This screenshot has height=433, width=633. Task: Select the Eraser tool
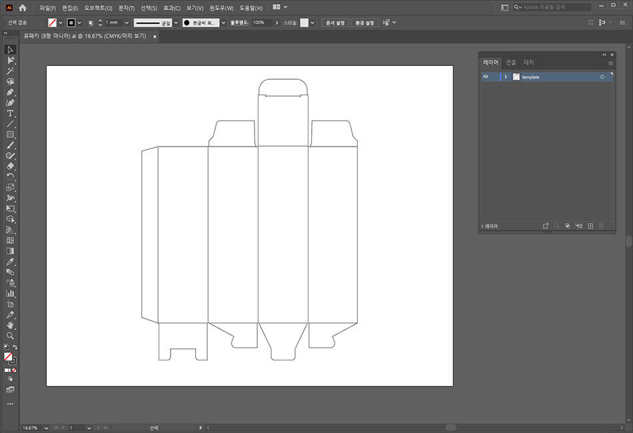(10, 167)
